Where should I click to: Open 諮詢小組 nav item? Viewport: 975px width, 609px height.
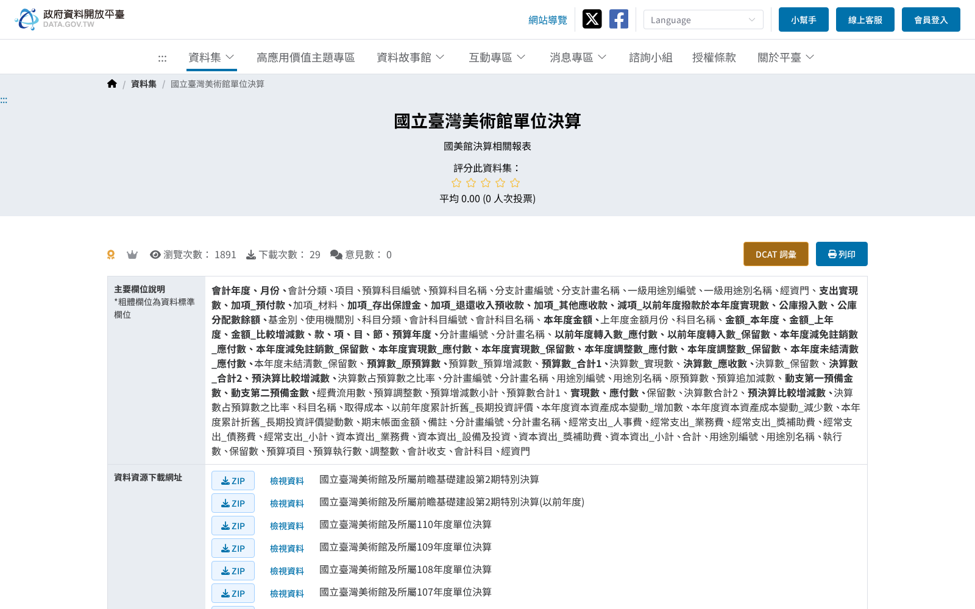pyautogui.click(x=651, y=57)
